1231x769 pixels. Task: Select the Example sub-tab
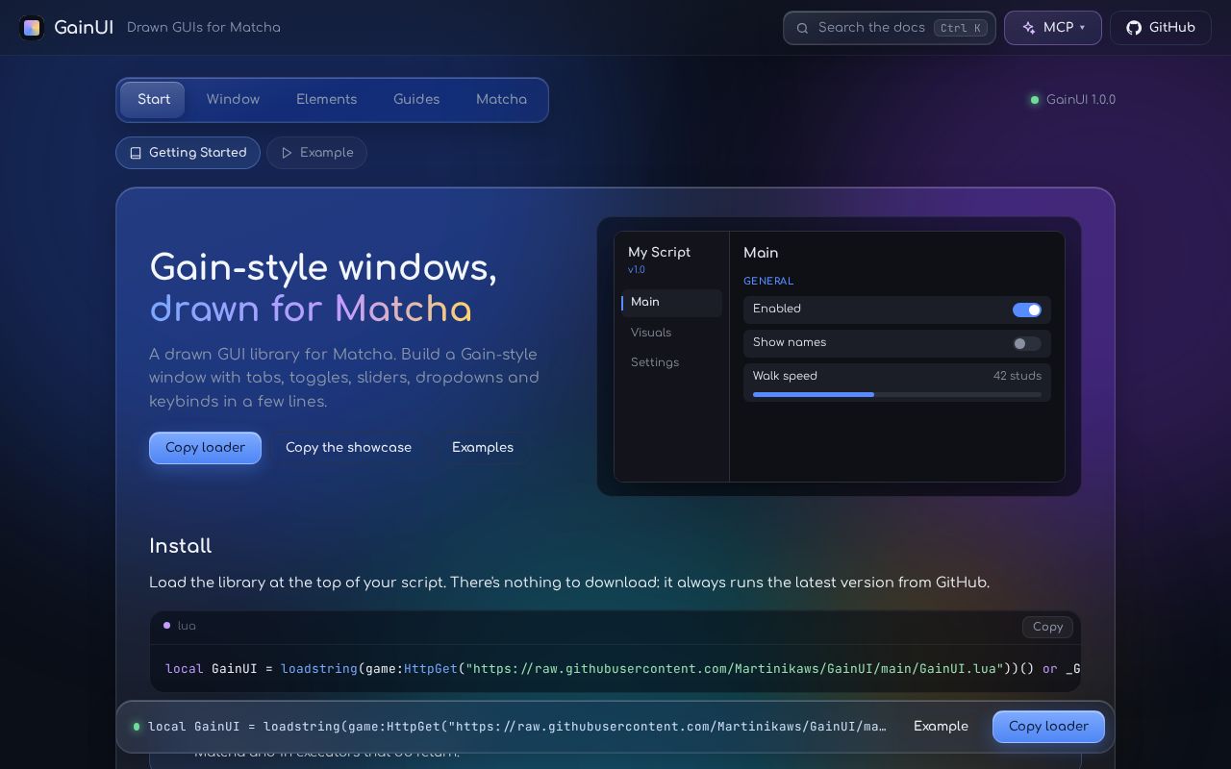[x=316, y=153]
